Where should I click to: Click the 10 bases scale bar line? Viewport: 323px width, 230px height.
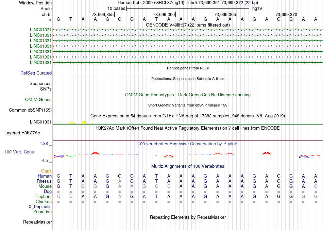tap(188, 9)
